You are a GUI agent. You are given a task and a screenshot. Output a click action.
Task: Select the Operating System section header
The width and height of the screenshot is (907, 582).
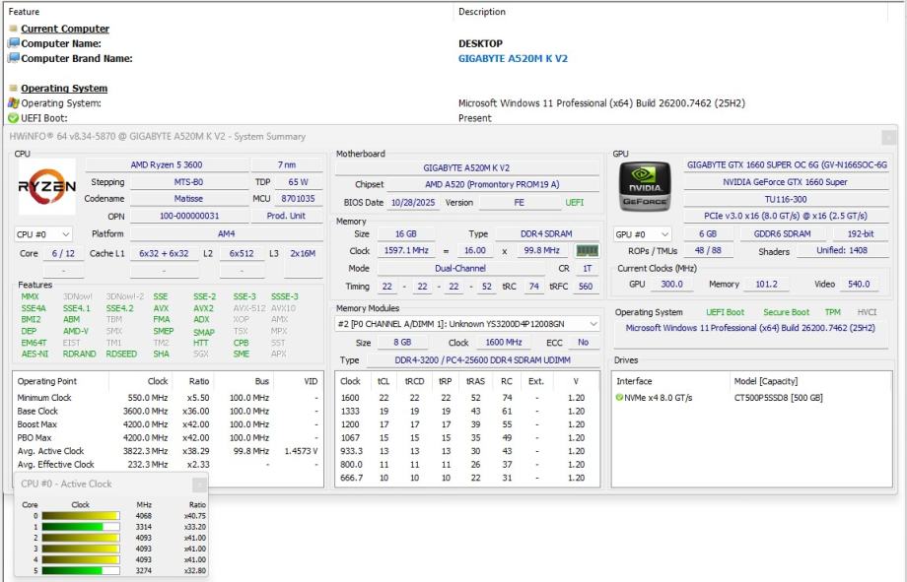click(64, 89)
